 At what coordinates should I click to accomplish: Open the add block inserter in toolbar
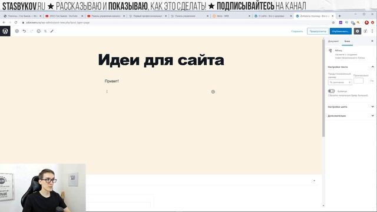17,31
